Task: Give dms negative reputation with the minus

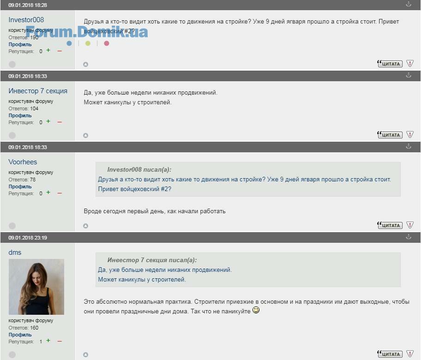Action: tap(59, 341)
